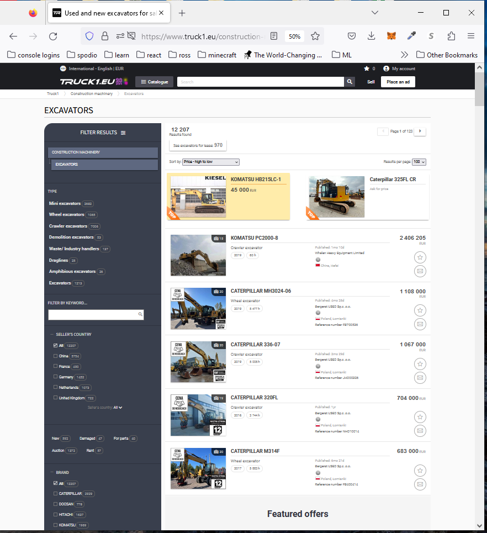Send message for CATERPILLAR MH3024-06 envelope
The image size is (487, 533).
(420, 324)
